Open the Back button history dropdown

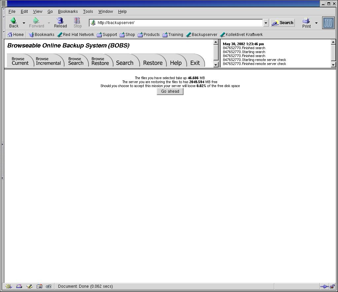coord(24,23)
